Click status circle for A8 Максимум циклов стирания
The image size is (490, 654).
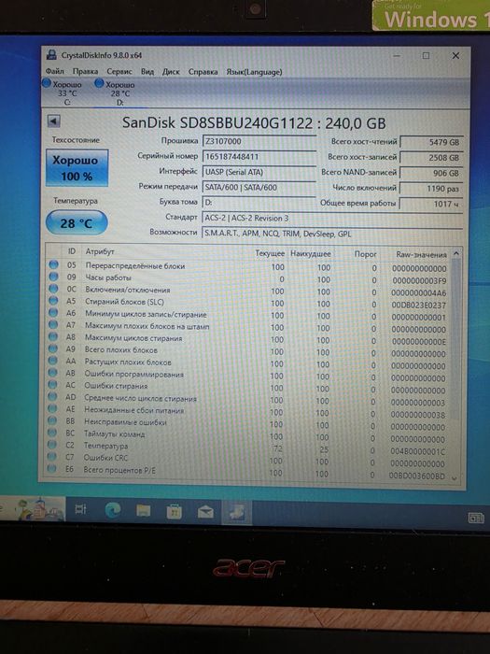click(53, 336)
